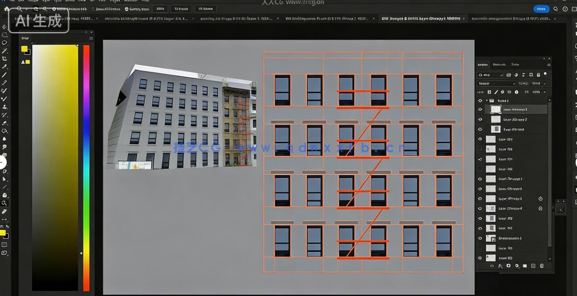Select the Hand tool in the left toolbar
577x296 pixels.
click(x=4, y=195)
